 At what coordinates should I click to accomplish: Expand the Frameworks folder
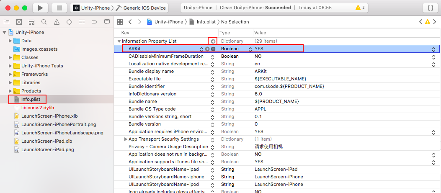tap(10, 74)
